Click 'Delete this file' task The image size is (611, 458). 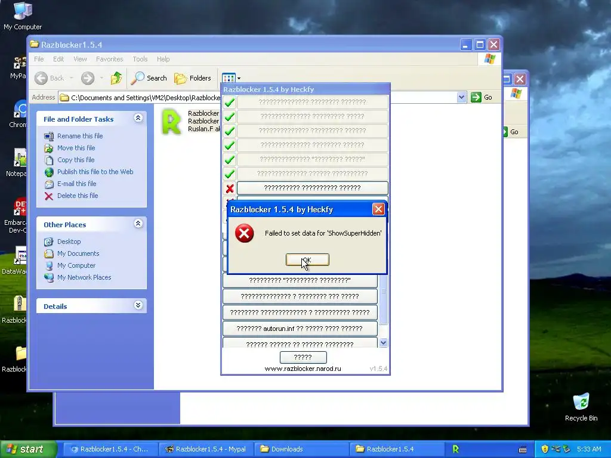pos(78,196)
